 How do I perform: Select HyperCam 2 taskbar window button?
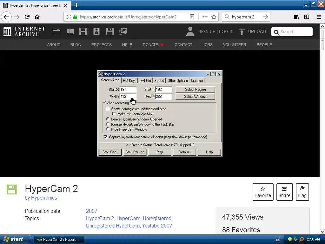point(59,240)
